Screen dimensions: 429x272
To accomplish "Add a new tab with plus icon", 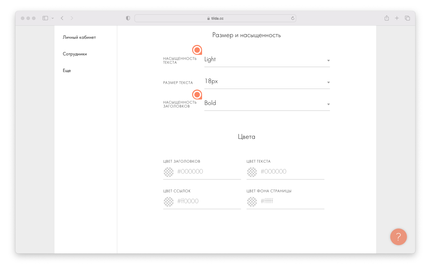I will [397, 18].
